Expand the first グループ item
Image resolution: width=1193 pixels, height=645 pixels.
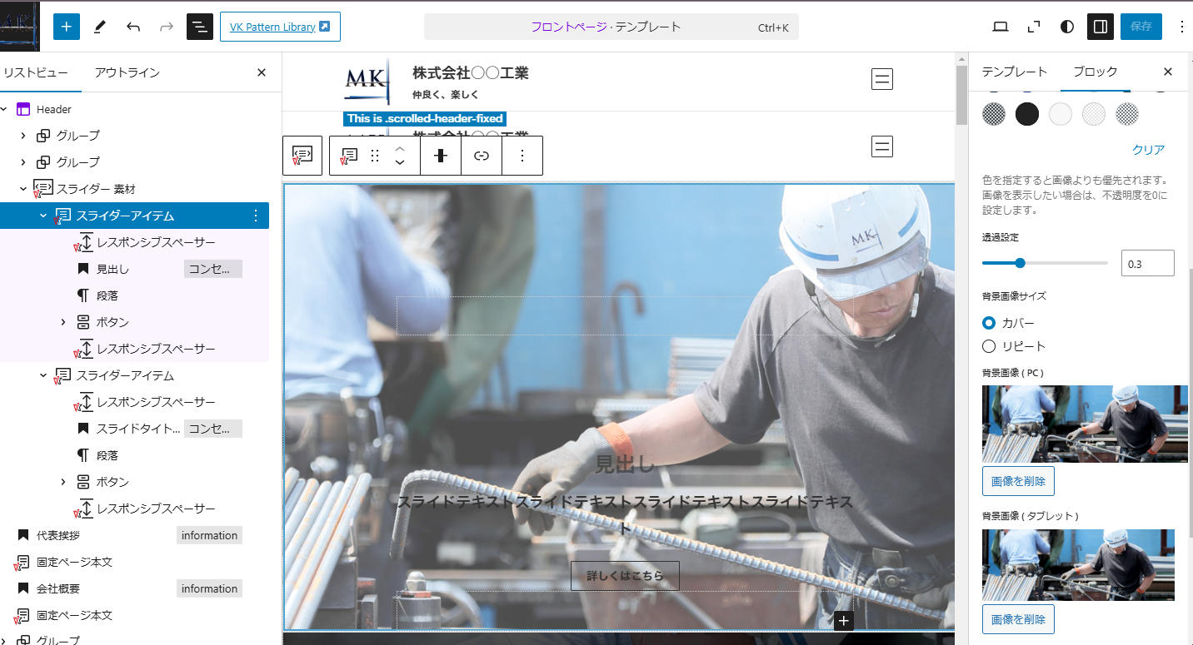pos(23,136)
